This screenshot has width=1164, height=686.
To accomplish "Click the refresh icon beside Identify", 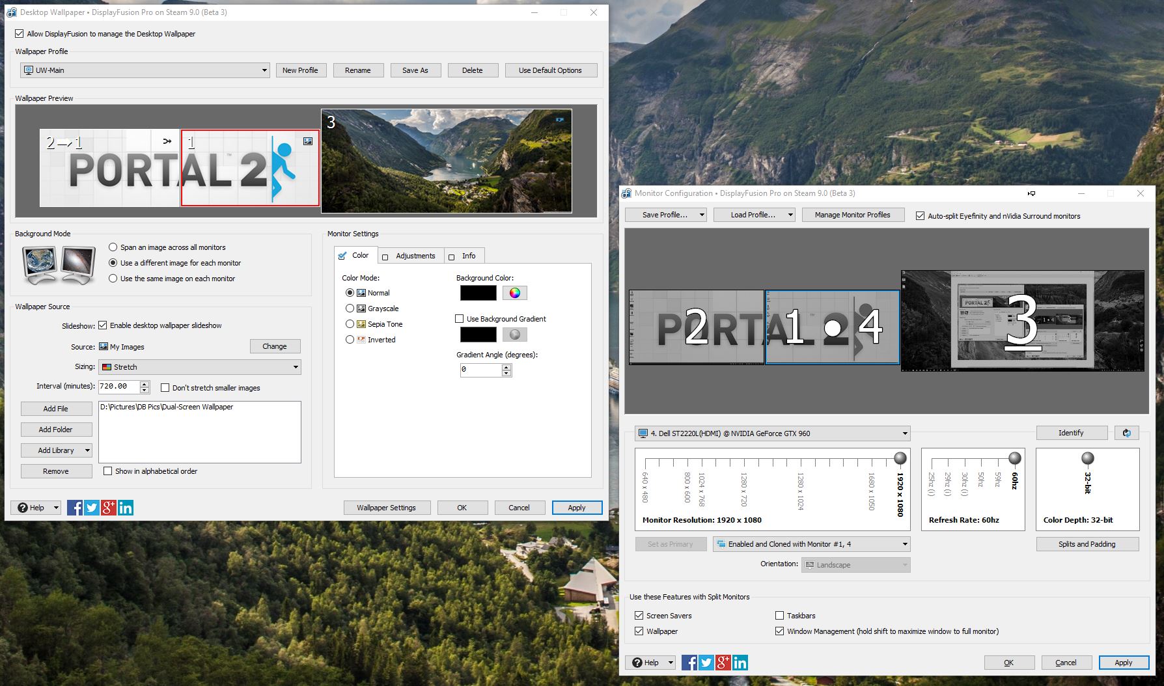I will pyautogui.click(x=1126, y=433).
